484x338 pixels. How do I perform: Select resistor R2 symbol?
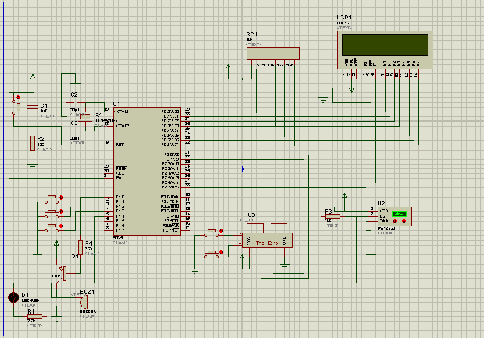coord(33,143)
